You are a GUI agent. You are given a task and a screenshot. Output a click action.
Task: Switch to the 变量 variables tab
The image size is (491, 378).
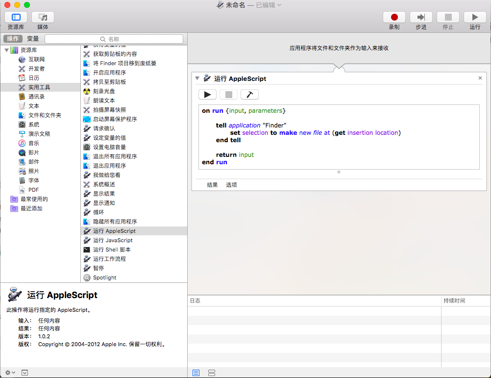pyautogui.click(x=33, y=39)
